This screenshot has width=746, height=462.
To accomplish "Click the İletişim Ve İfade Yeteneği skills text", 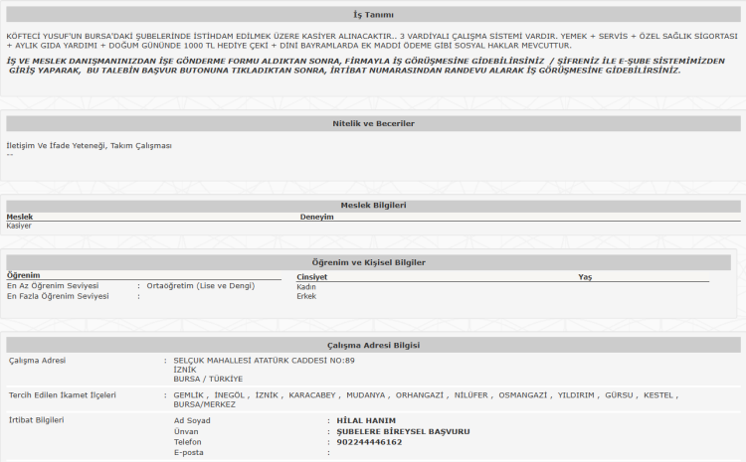I will 89,146.
